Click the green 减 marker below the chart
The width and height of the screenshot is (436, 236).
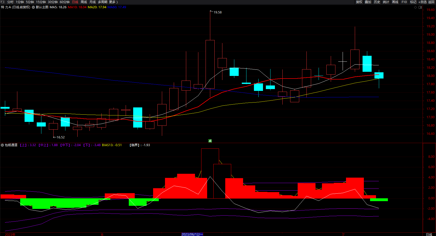point(210,141)
